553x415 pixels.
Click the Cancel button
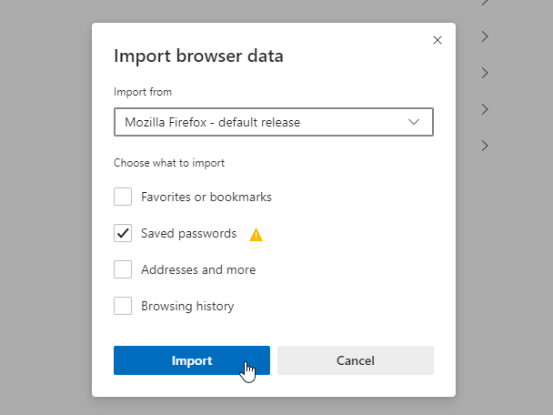click(355, 361)
